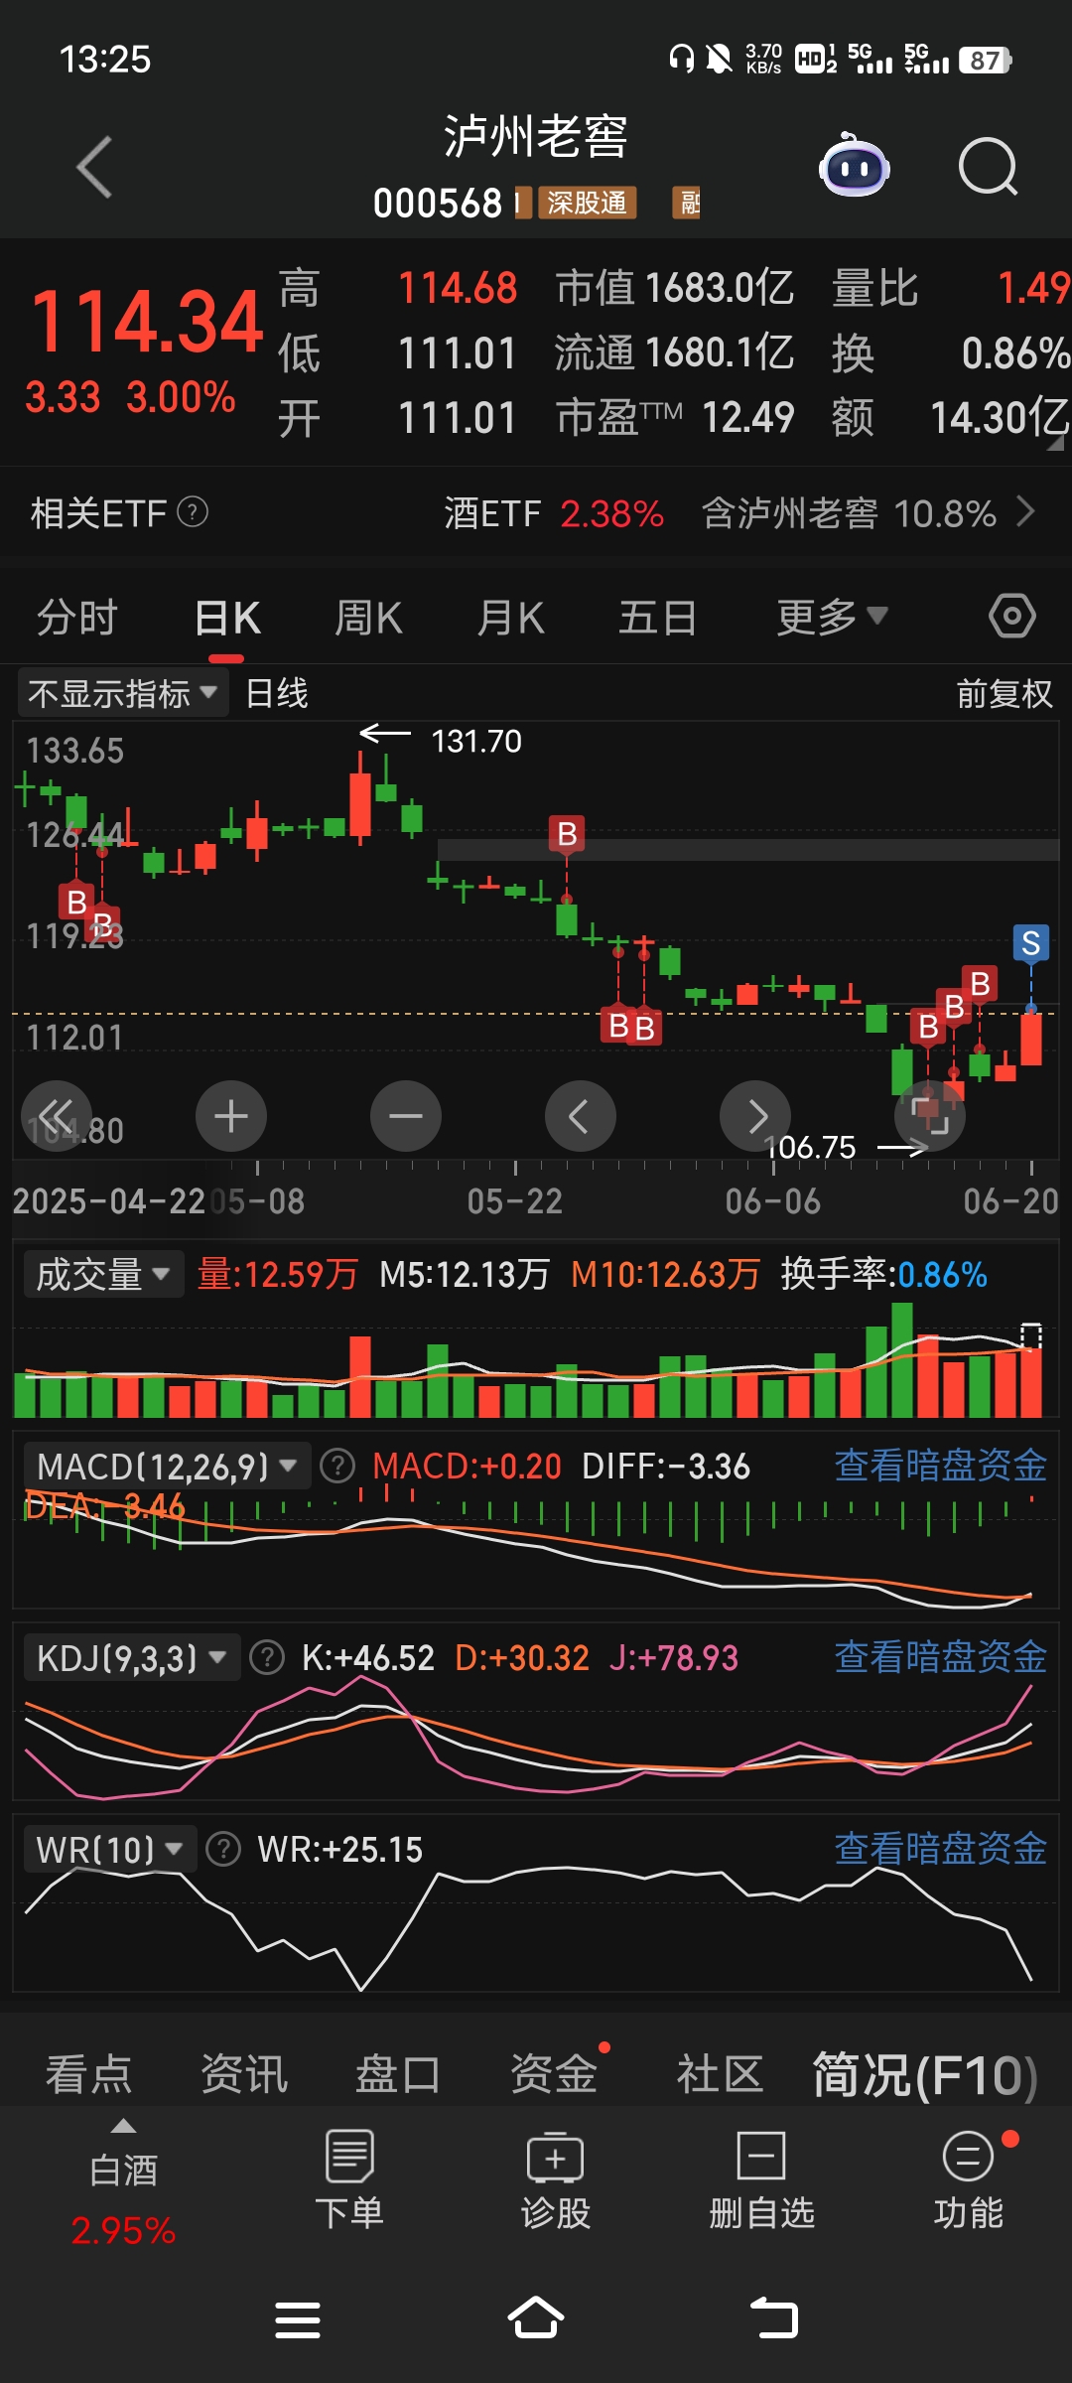
Task: Zoom out the K-line chart minus button
Action: coord(406,1116)
